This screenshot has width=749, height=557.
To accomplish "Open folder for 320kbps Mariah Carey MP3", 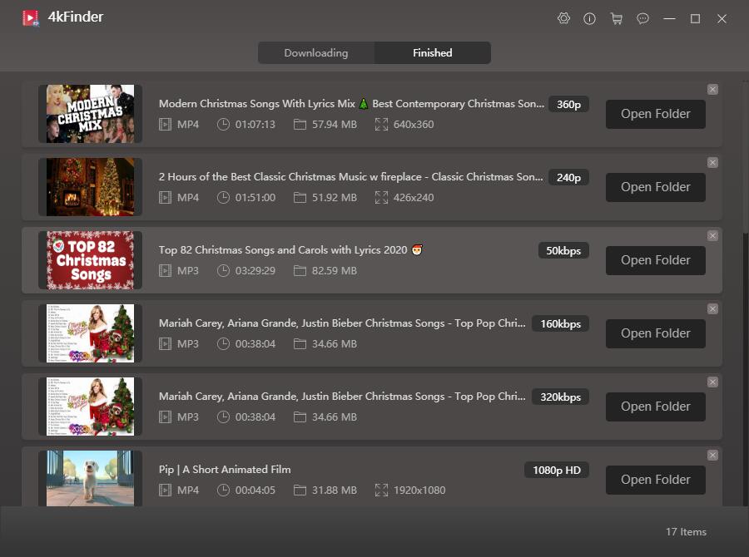I will point(655,407).
